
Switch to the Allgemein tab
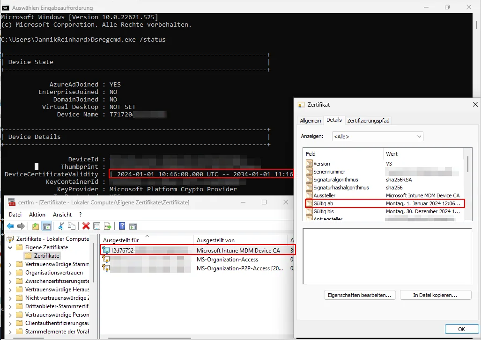311,121
